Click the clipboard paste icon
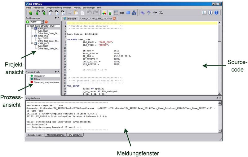 76,13
